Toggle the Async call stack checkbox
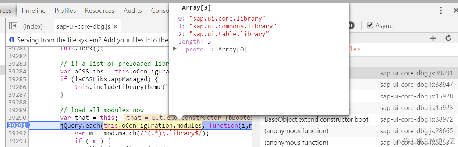Viewport: 458px width, 147px height. click(x=370, y=25)
